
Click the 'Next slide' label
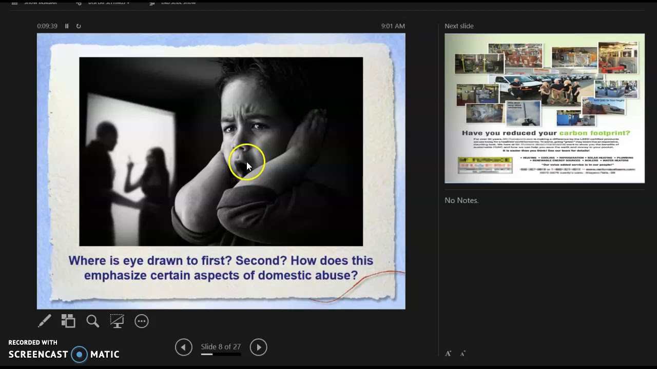tap(459, 26)
